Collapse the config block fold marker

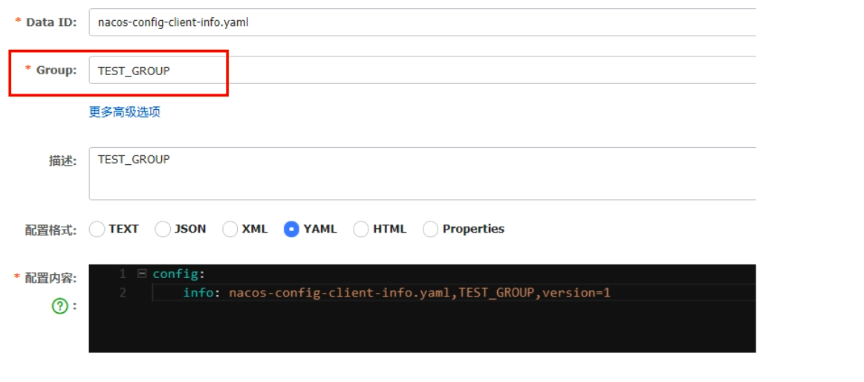pos(142,273)
